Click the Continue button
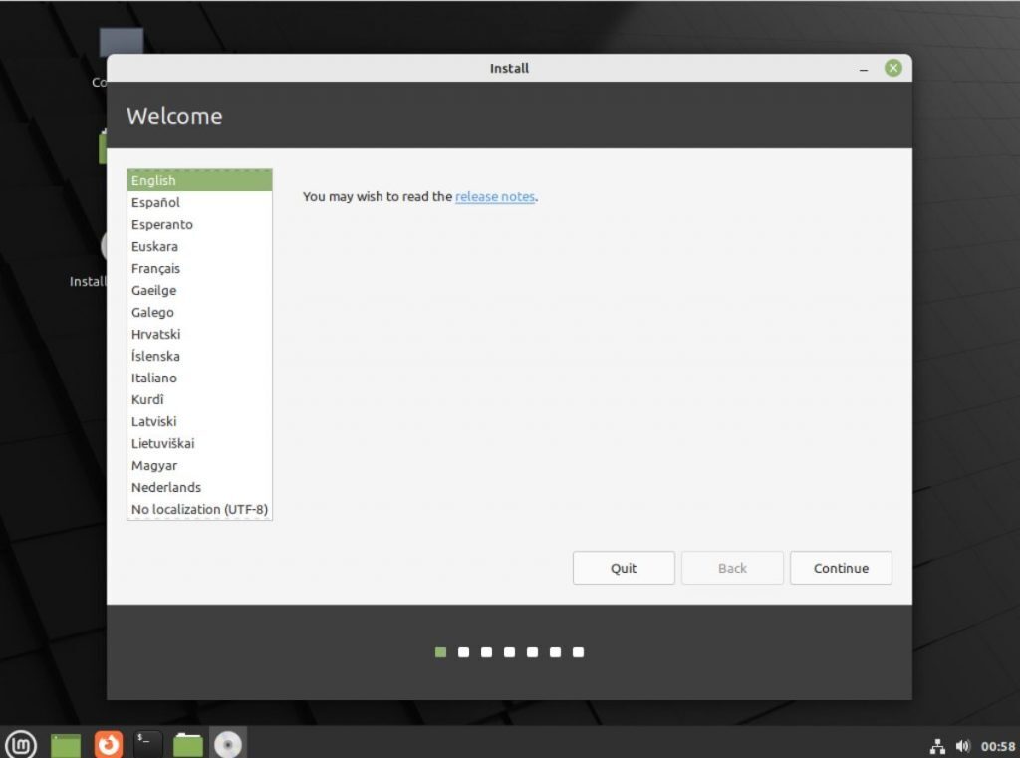The width and height of the screenshot is (1020, 758). (841, 568)
